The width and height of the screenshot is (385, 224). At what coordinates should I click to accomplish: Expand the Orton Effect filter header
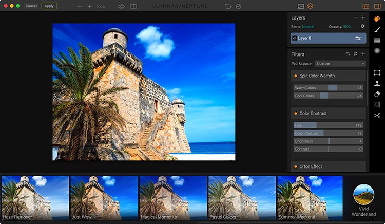point(329,166)
